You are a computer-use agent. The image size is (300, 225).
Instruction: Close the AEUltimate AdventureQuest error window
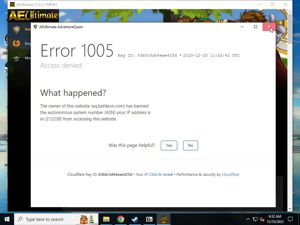pyautogui.click(x=269, y=27)
